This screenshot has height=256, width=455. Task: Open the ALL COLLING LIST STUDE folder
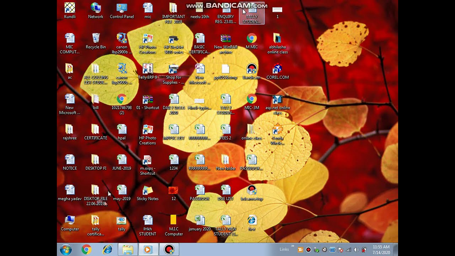pyautogui.click(x=96, y=74)
